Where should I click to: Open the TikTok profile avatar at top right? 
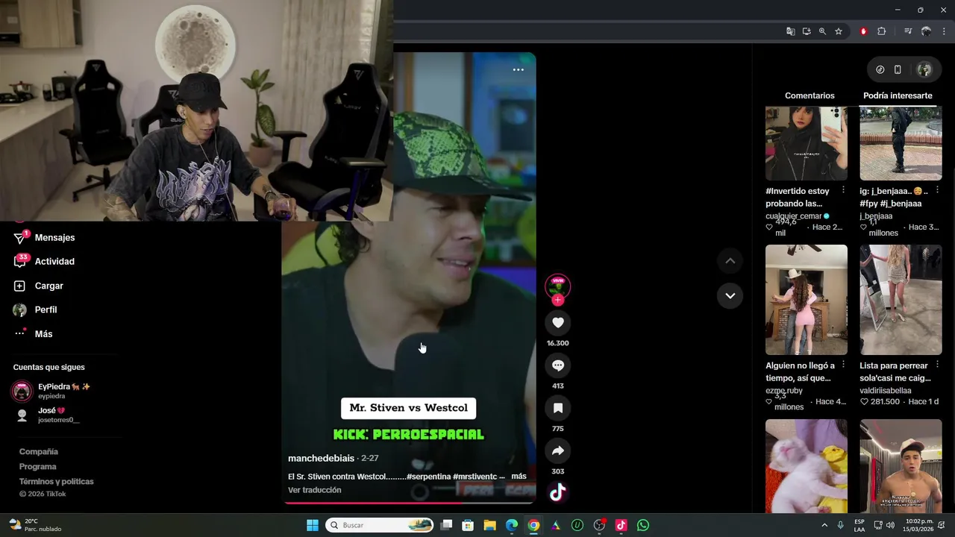coord(924,69)
